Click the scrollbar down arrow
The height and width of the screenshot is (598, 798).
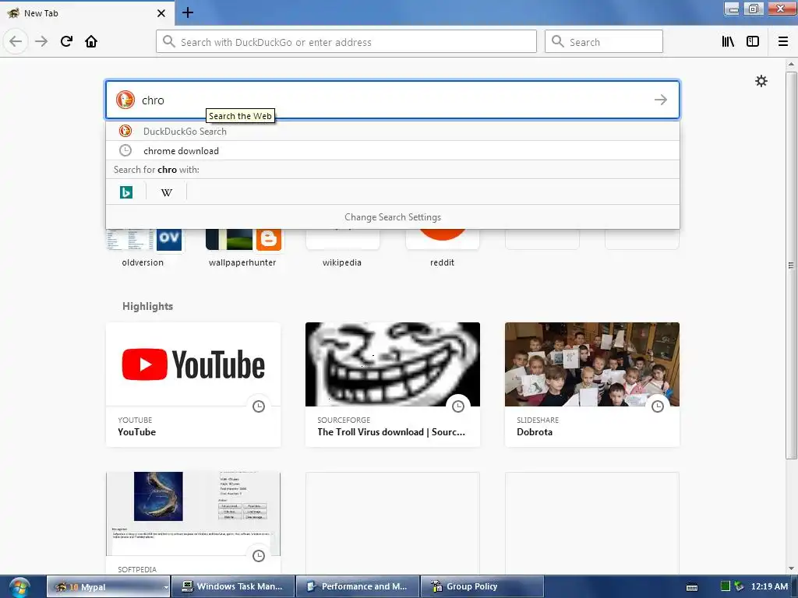tap(791, 568)
